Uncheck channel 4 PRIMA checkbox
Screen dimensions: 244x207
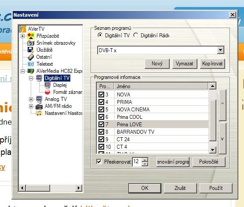click(101, 102)
